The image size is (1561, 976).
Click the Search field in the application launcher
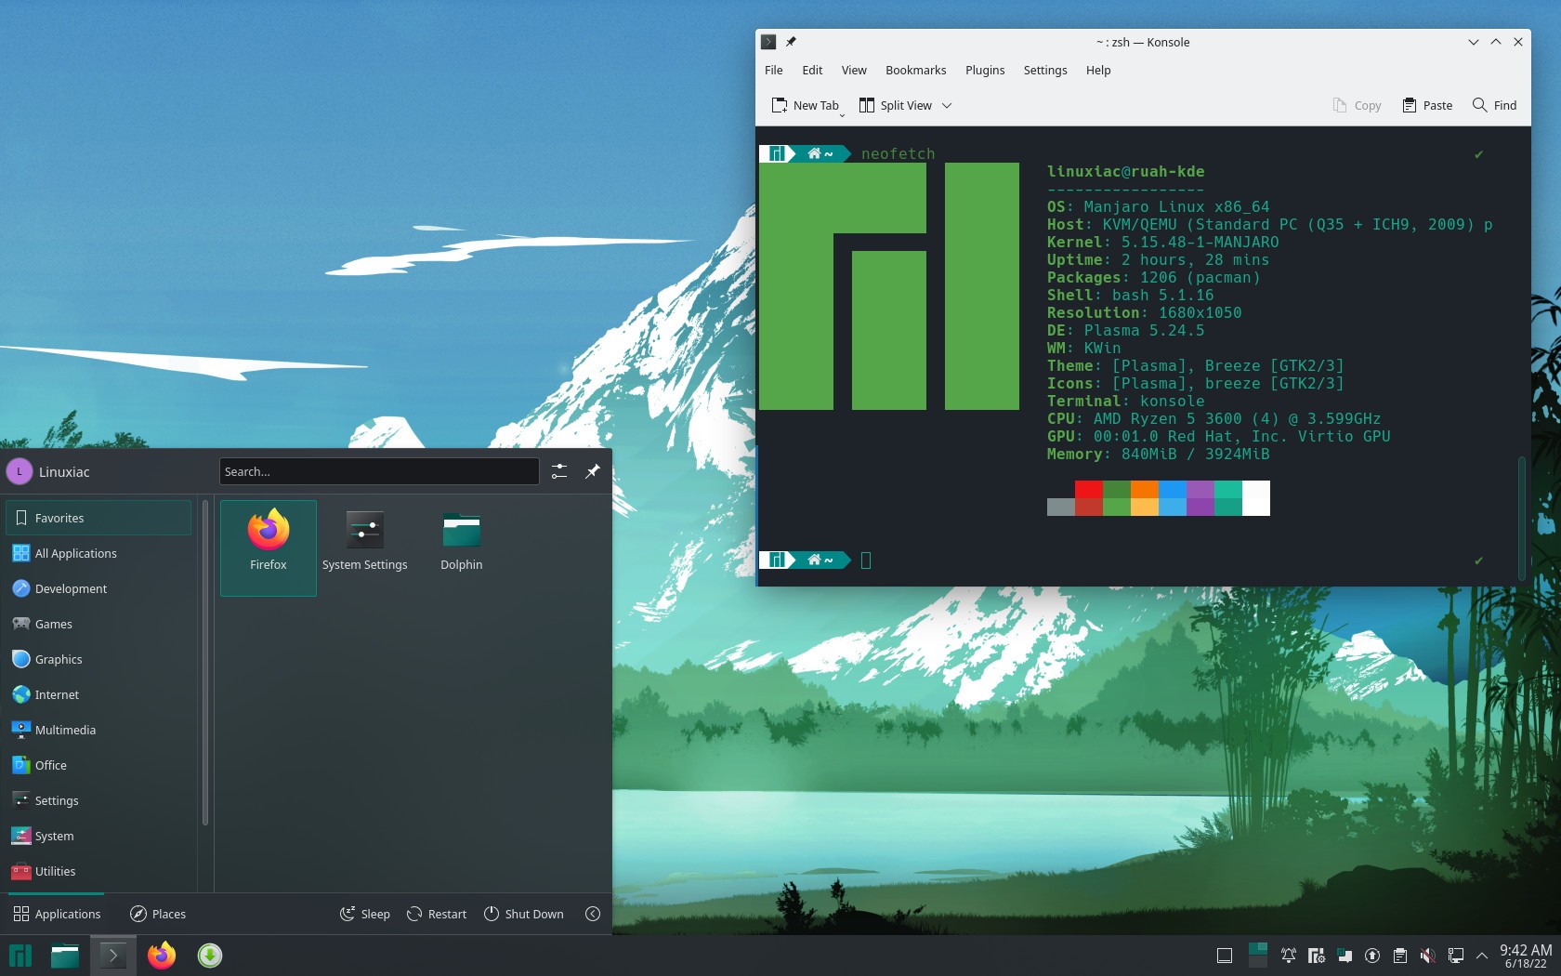pos(377,471)
